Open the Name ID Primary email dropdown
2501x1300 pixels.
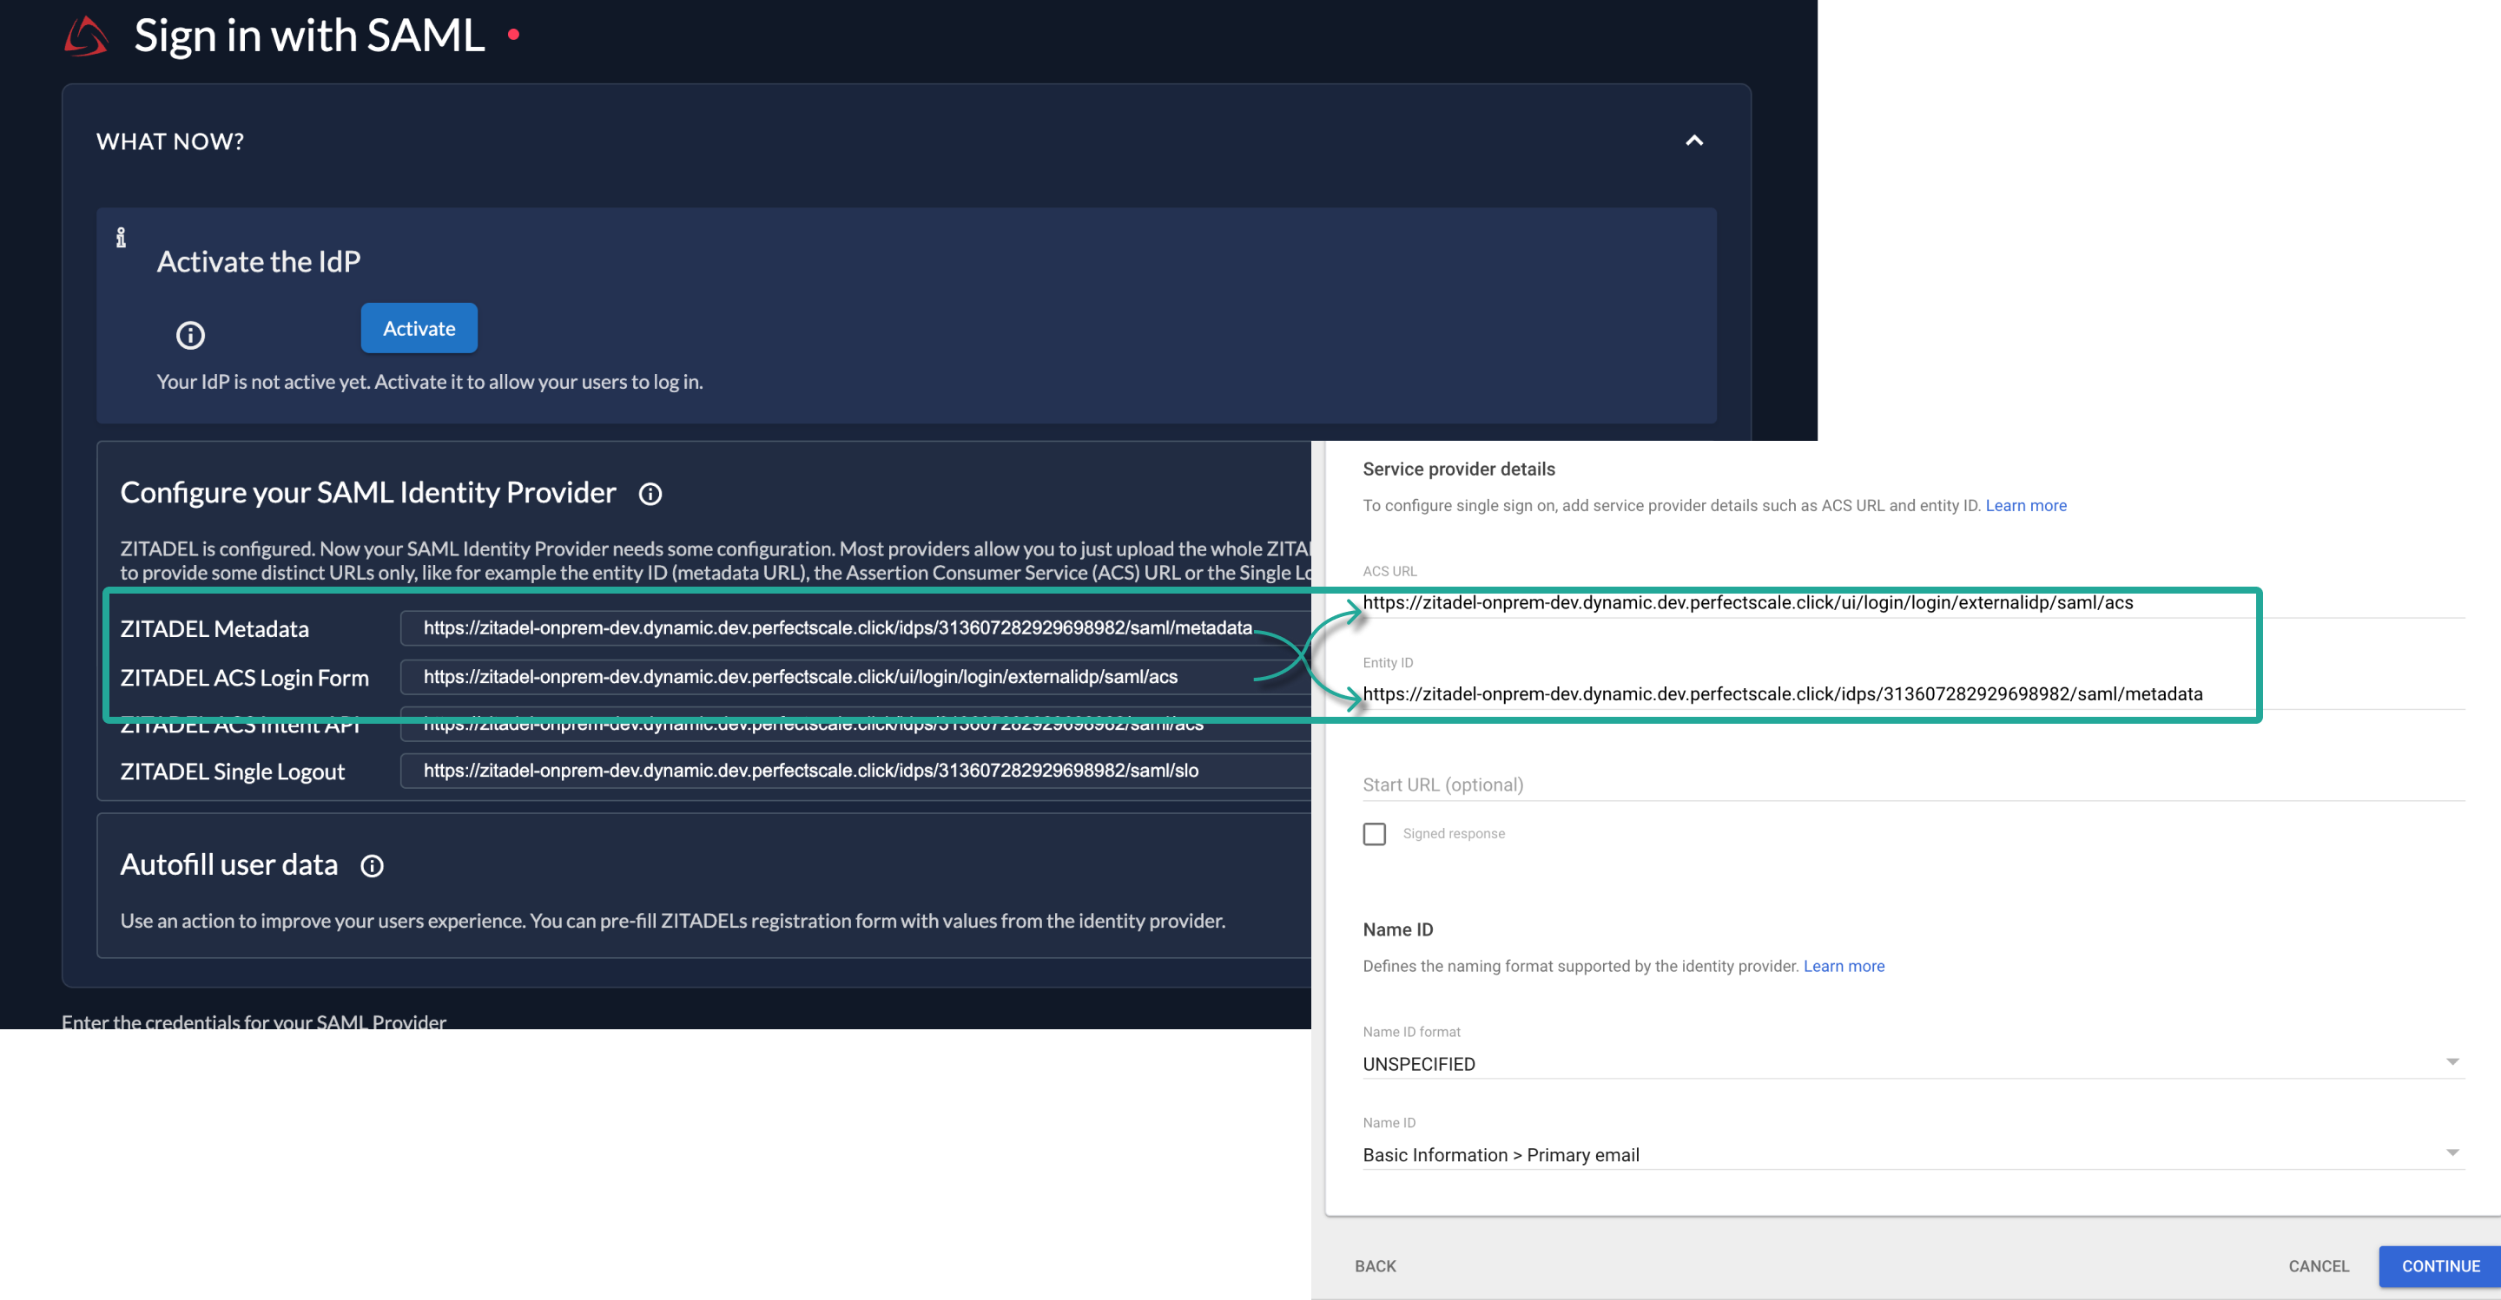coord(1912,1154)
